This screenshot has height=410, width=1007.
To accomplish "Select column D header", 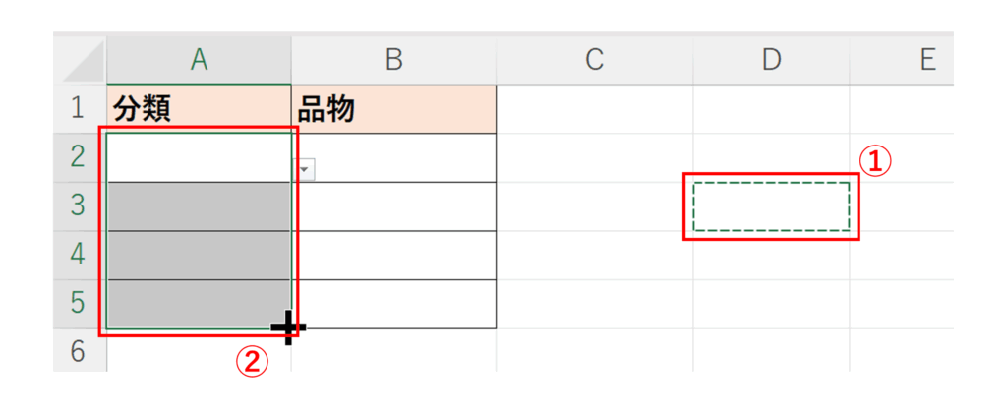I will coord(771,60).
